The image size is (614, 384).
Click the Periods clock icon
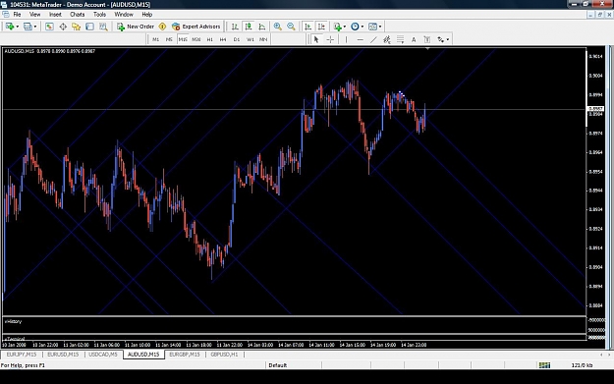[x=355, y=27]
